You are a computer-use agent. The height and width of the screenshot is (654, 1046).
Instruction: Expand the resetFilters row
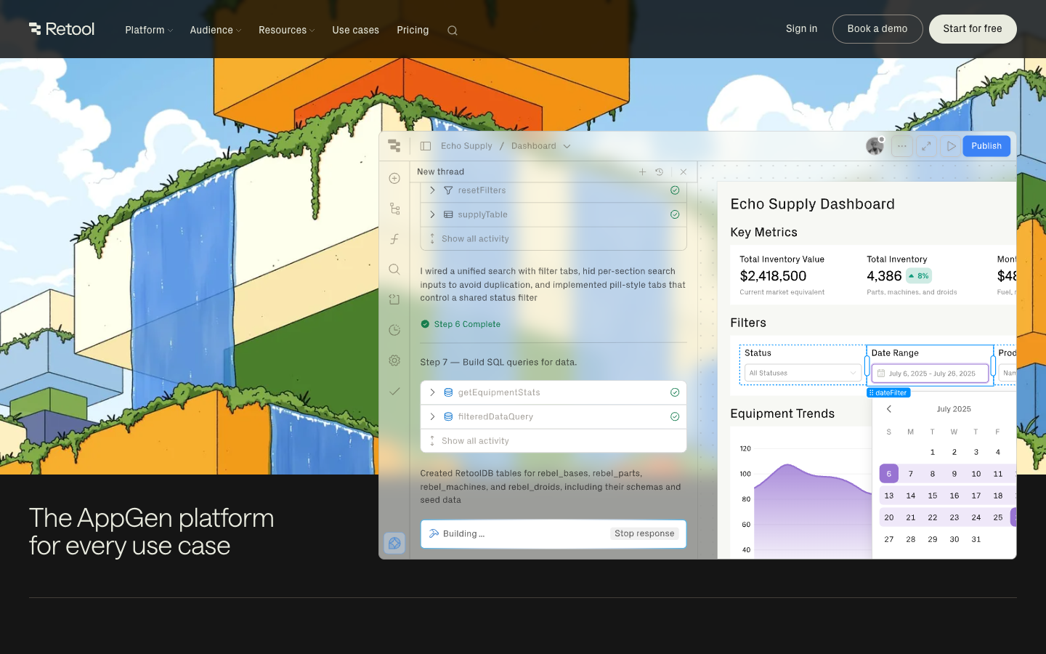click(x=432, y=190)
